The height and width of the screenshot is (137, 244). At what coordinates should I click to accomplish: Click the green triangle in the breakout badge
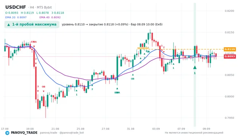click(x=9, y=24)
